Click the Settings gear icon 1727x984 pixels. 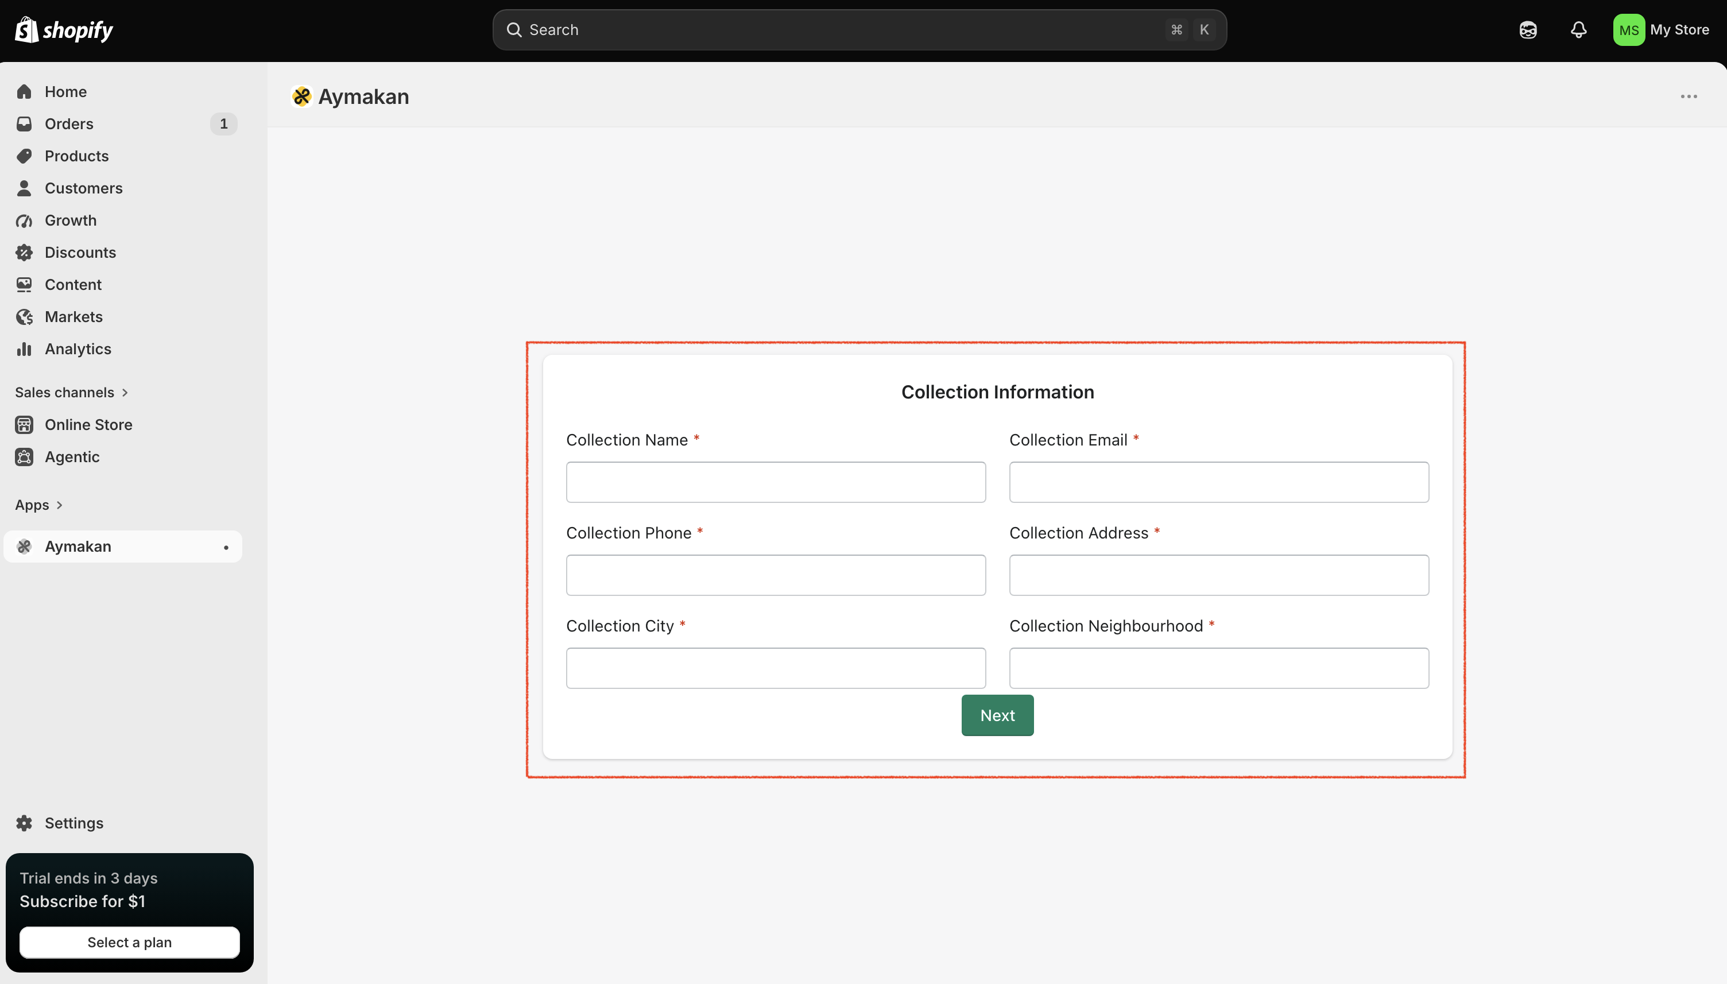tap(24, 823)
